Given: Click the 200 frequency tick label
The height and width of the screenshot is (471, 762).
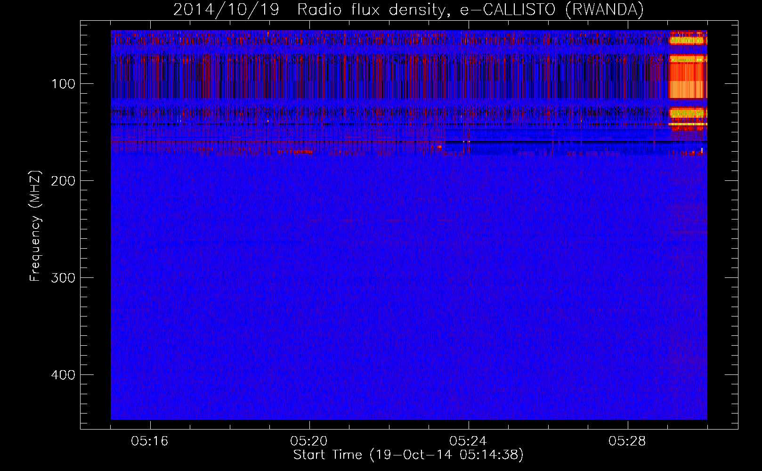Looking at the screenshot, I should (63, 181).
